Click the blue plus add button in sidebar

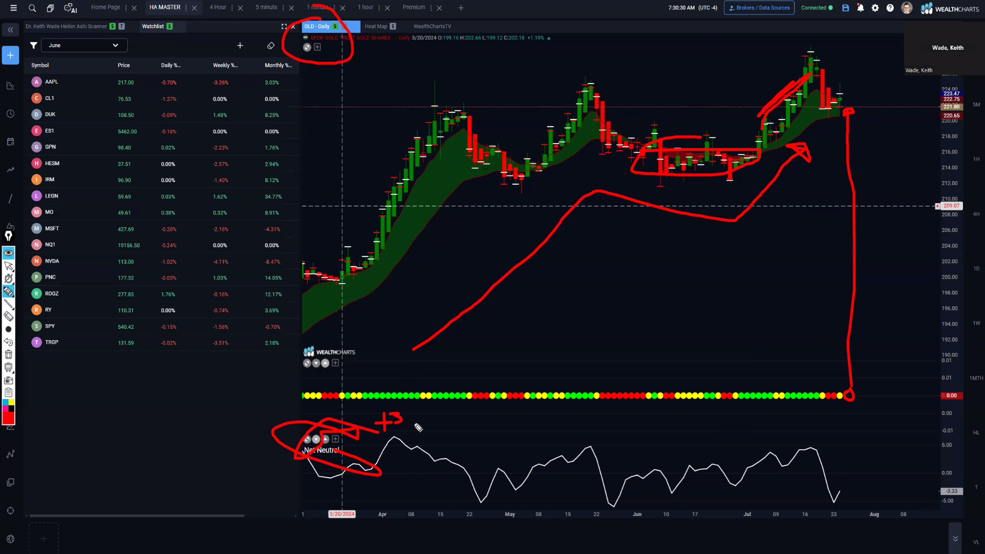point(10,55)
